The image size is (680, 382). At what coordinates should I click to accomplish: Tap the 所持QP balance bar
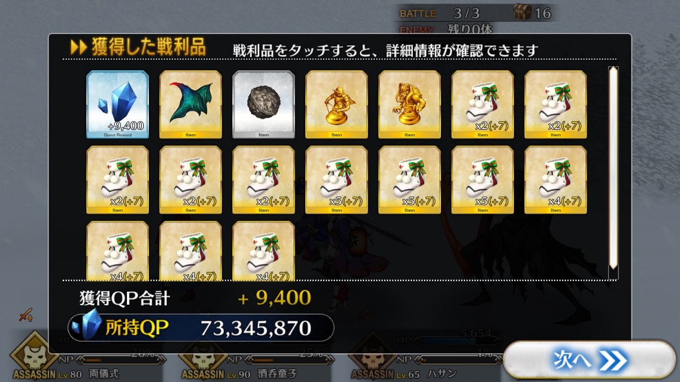pos(201,328)
